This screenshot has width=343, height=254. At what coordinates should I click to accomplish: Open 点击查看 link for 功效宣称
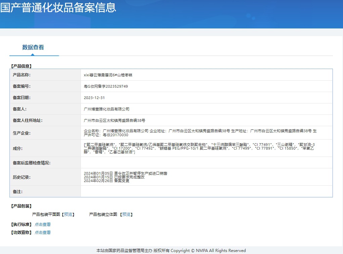pos(43,232)
